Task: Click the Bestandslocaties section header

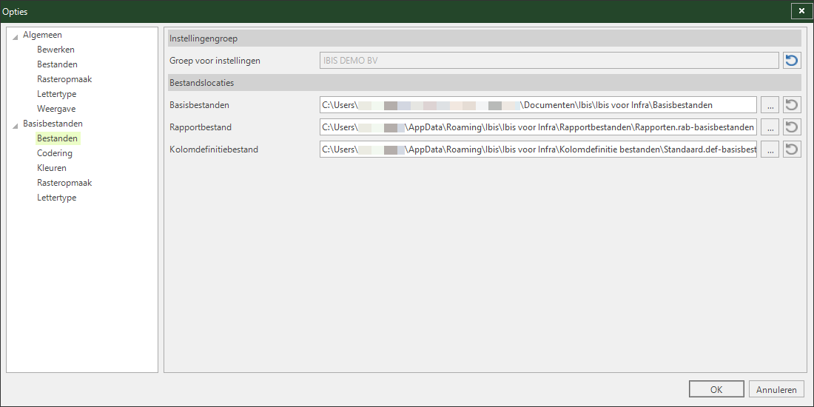Action: click(485, 83)
